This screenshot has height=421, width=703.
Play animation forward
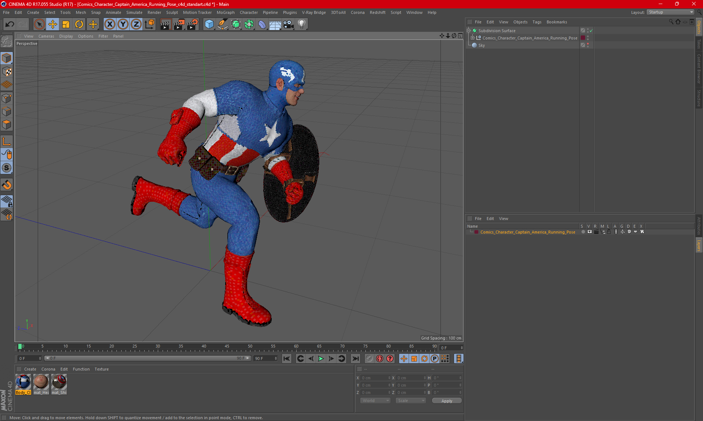pyautogui.click(x=321, y=359)
